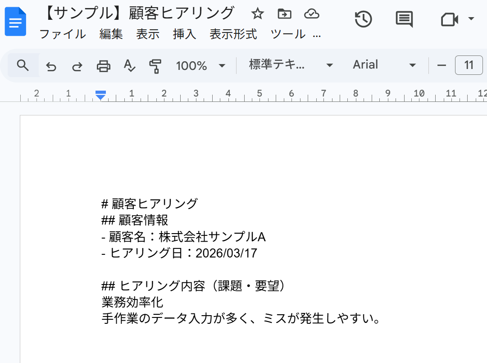
Task: Open the 標準テキ... style dropdown
Action: pyautogui.click(x=291, y=65)
